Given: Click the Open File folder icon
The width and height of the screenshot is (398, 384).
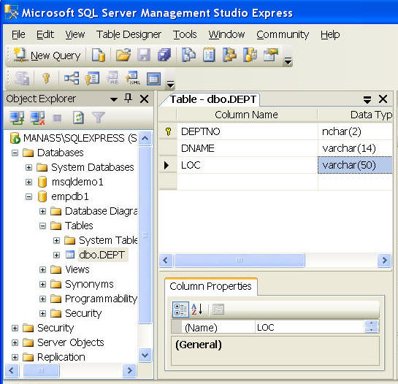Looking at the screenshot, I should (x=123, y=55).
